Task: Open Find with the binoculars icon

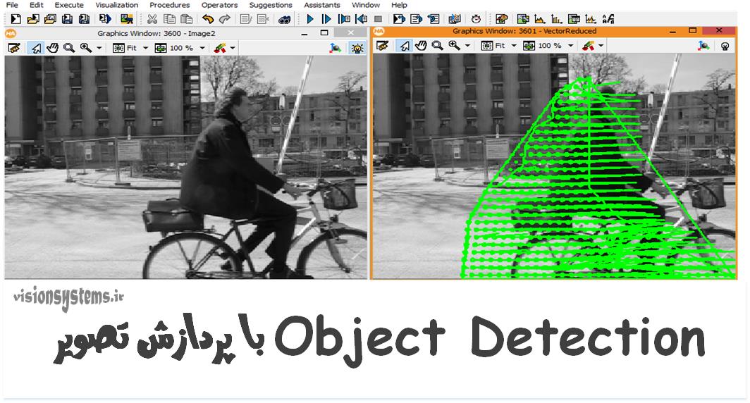Action: (x=285, y=19)
